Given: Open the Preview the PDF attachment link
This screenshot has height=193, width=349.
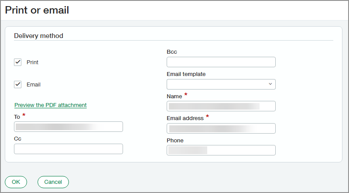Looking at the screenshot, I should point(51,105).
